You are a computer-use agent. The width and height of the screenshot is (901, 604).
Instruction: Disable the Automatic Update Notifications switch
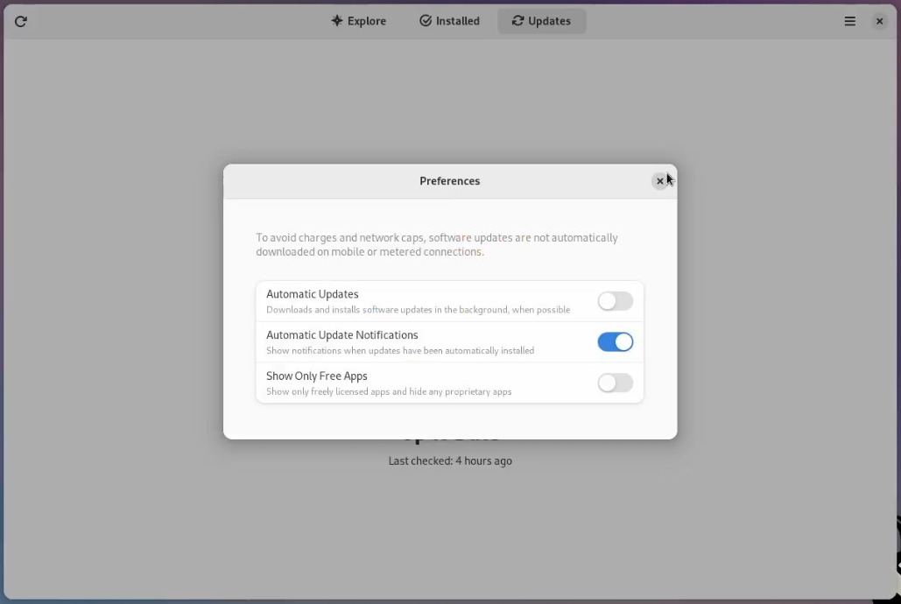(x=616, y=342)
